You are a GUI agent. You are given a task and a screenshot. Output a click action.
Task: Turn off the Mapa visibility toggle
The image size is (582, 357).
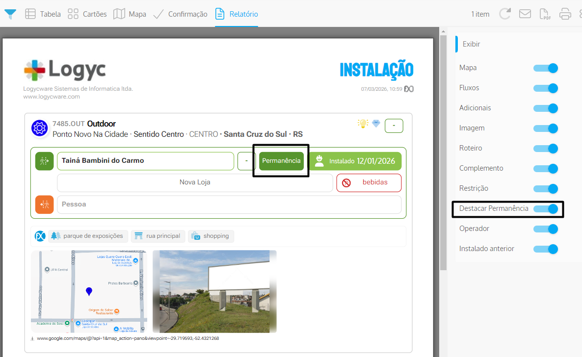point(546,68)
